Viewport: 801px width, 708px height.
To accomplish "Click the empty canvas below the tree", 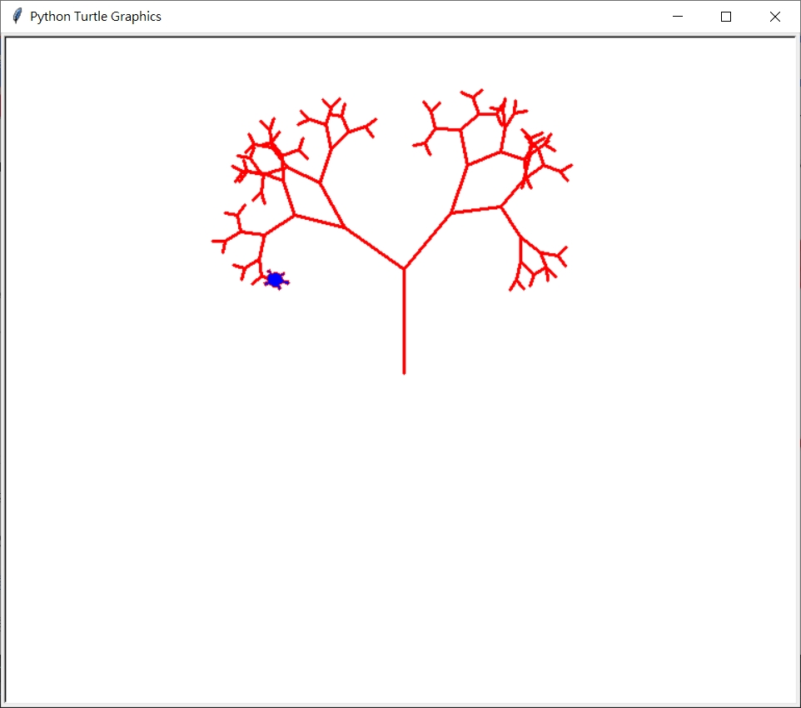I will pyautogui.click(x=404, y=500).
